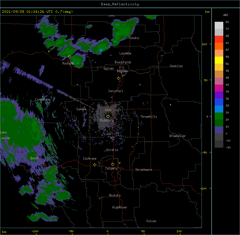Click the ThreeHills town label

coord(149,117)
